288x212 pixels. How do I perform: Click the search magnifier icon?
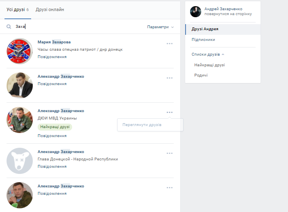point(9,27)
